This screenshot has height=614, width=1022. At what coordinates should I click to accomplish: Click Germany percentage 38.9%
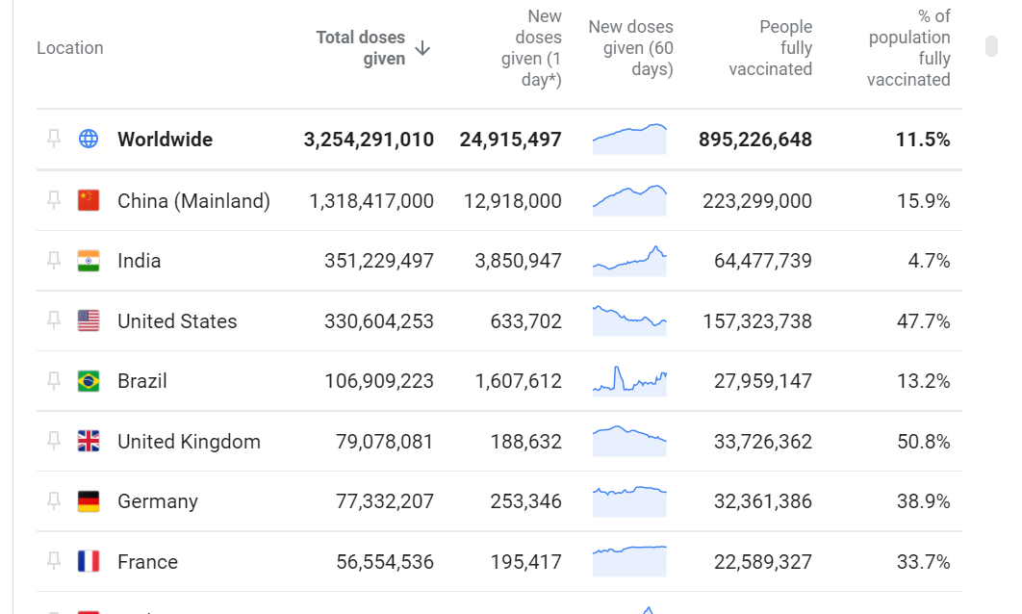tap(923, 501)
